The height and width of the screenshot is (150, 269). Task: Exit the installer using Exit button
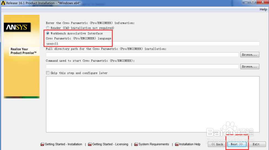(256, 144)
